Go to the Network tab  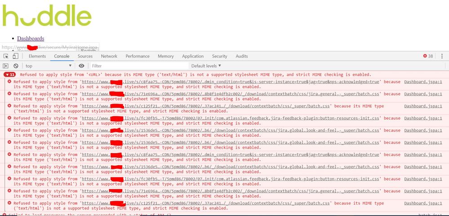(109, 57)
